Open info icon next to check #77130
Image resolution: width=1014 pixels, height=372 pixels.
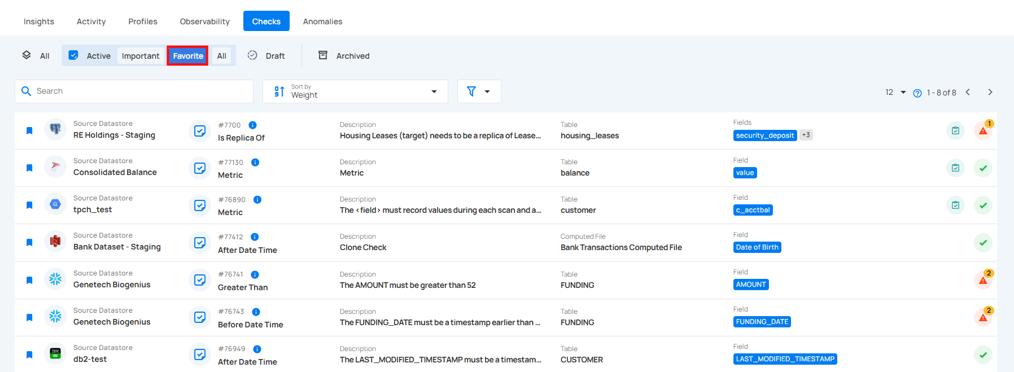click(255, 163)
